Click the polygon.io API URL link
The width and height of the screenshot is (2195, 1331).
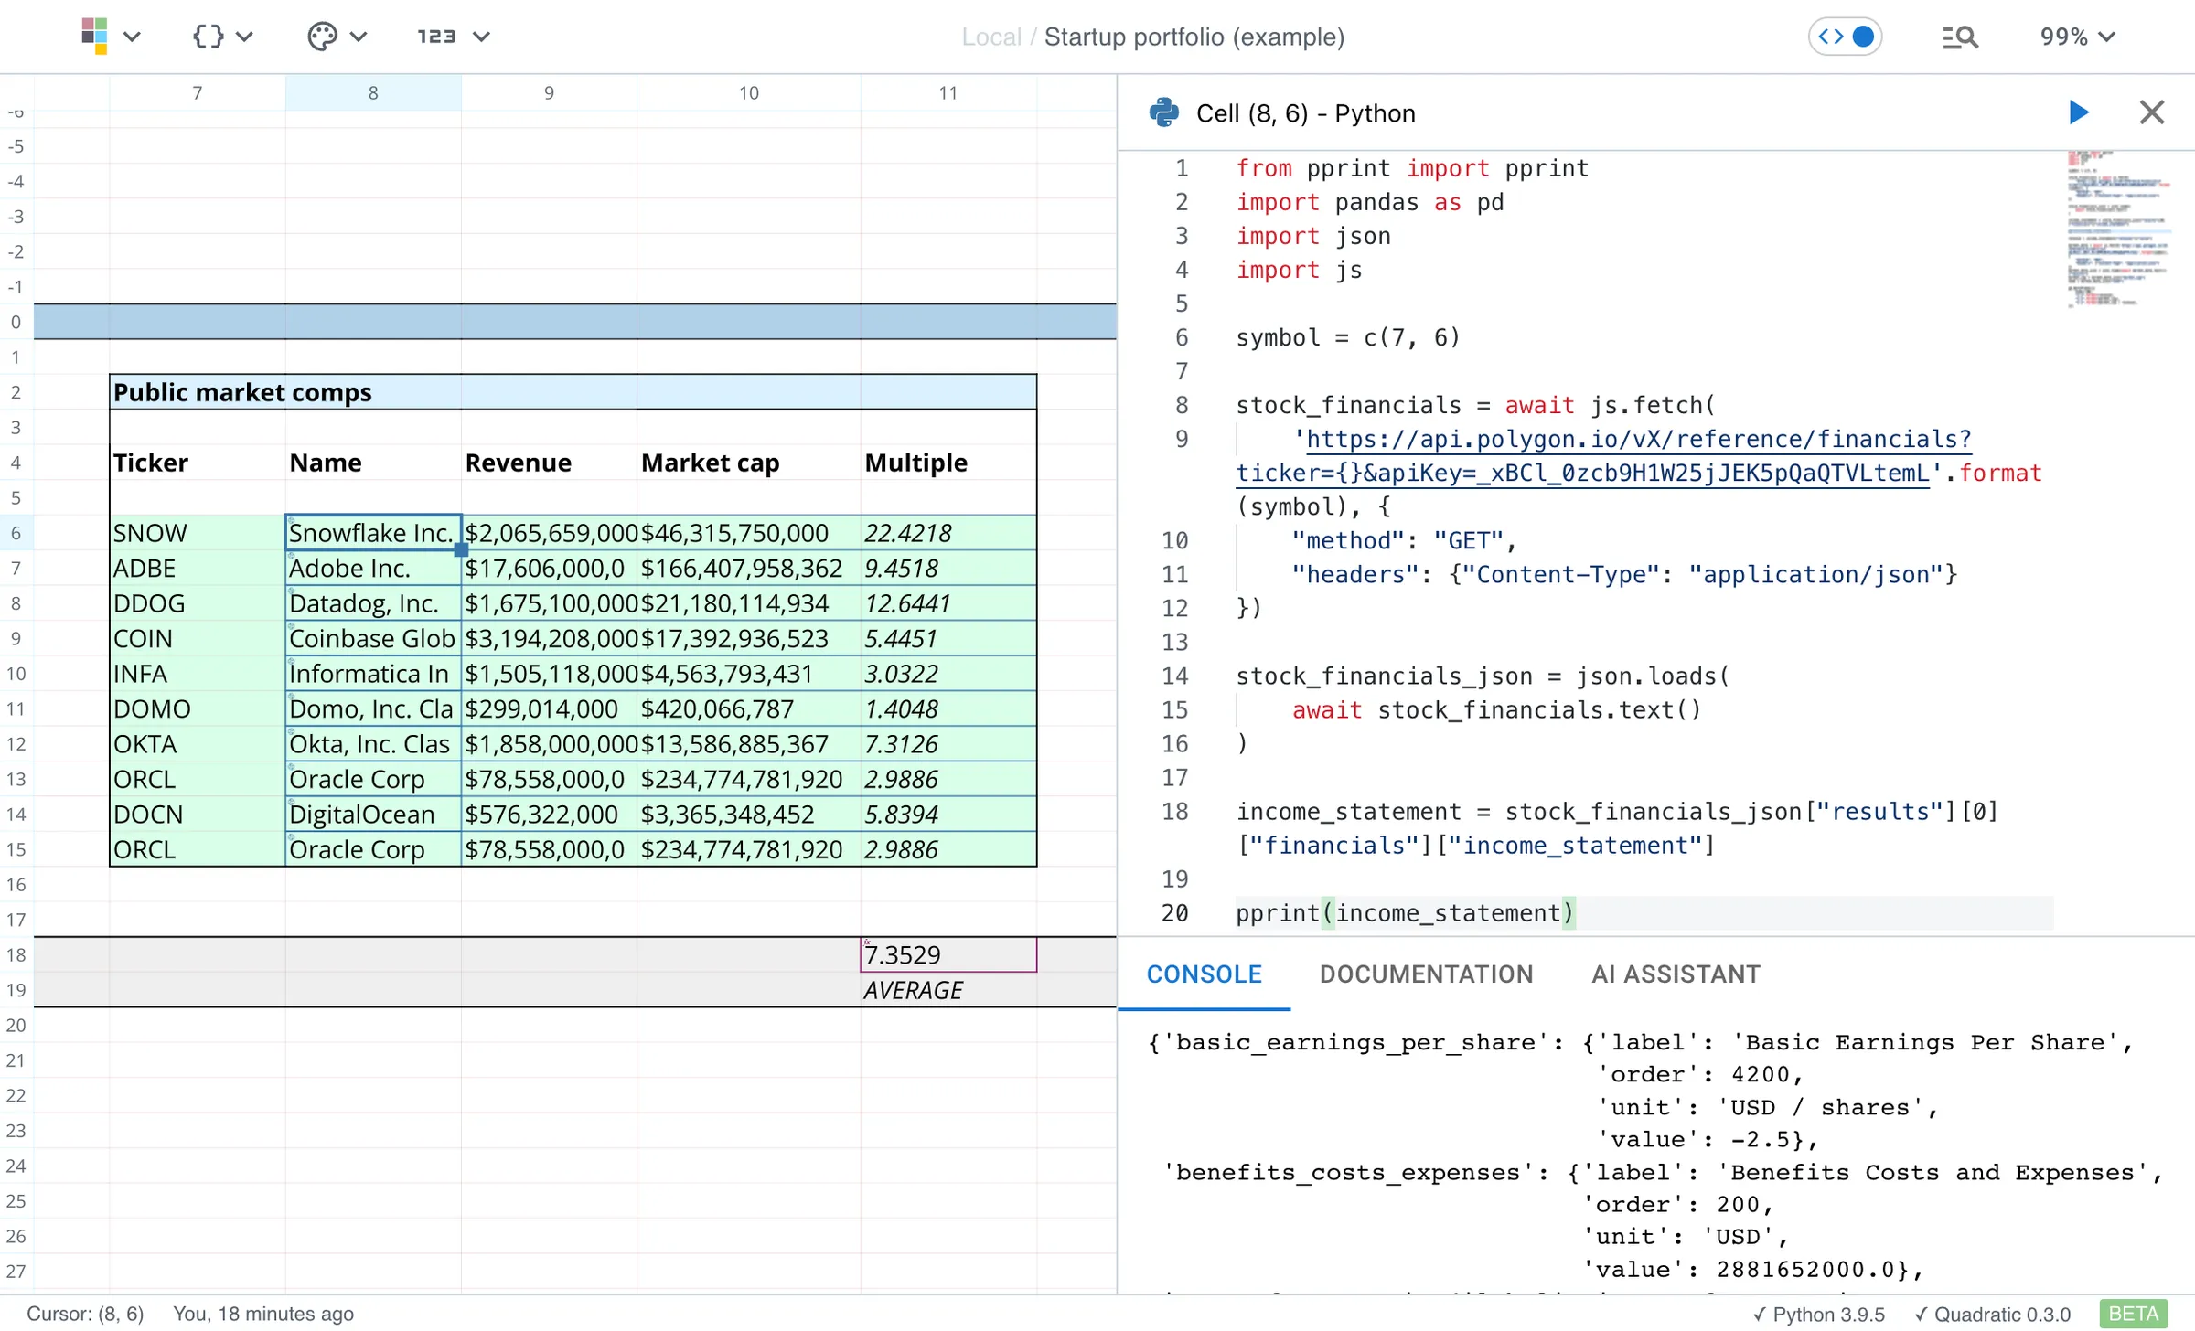[1637, 440]
